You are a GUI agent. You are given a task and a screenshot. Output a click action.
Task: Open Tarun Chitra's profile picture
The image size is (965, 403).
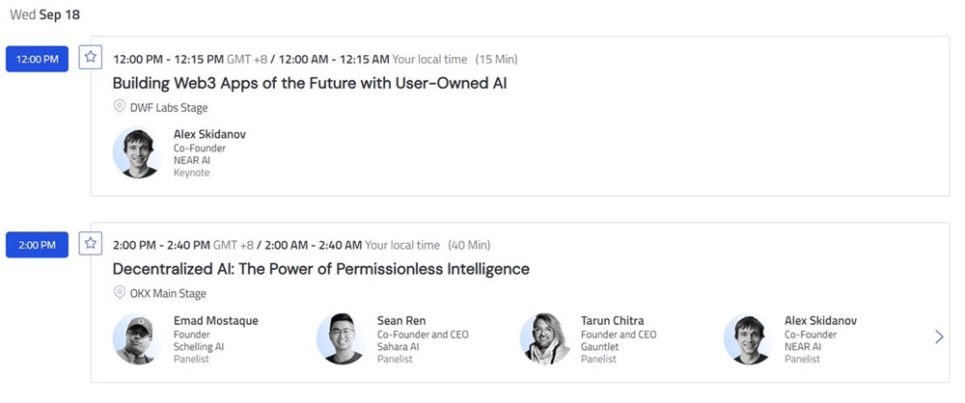tap(543, 338)
